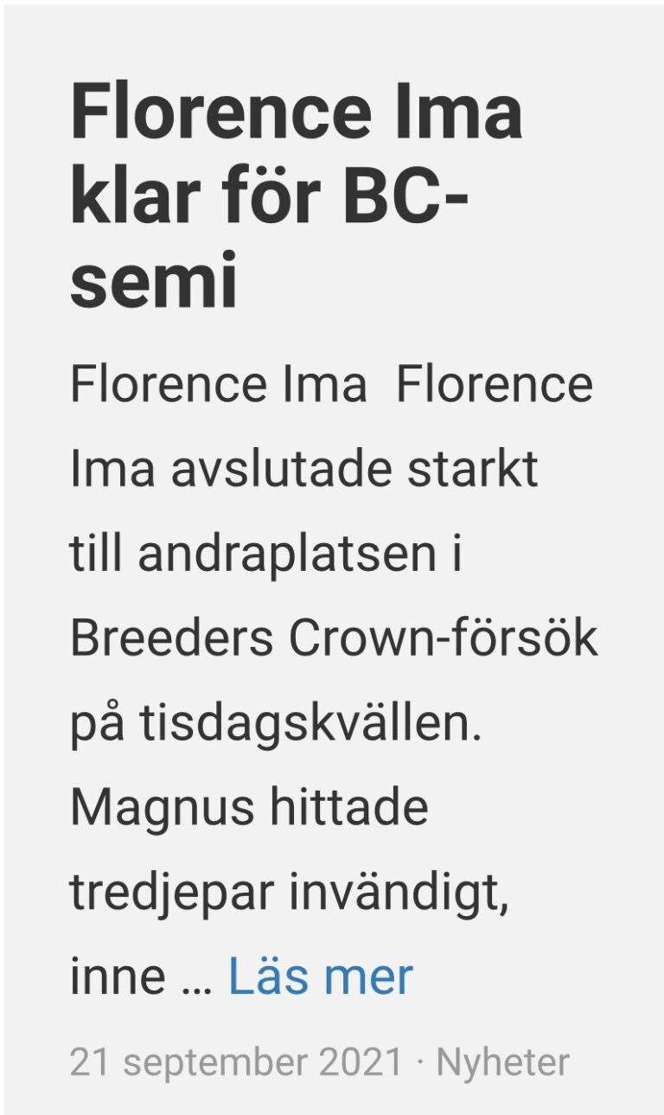Click 'Florence Ima' in the headline's first line

pyautogui.click(x=297, y=113)
